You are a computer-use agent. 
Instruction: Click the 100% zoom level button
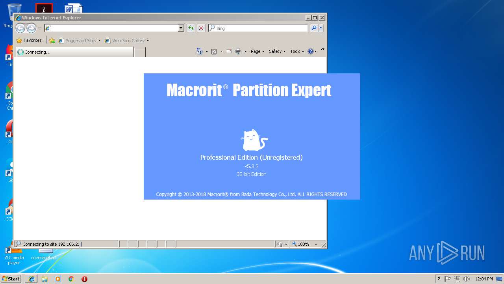click(x=301, y=244)
